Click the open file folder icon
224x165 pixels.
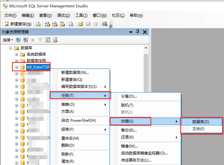click(x=80, y=24)
